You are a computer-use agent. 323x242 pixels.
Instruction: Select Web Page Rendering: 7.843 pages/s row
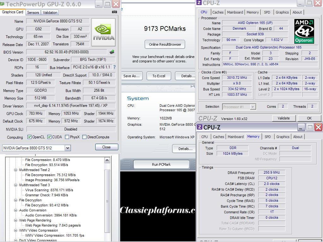[53, 225]
